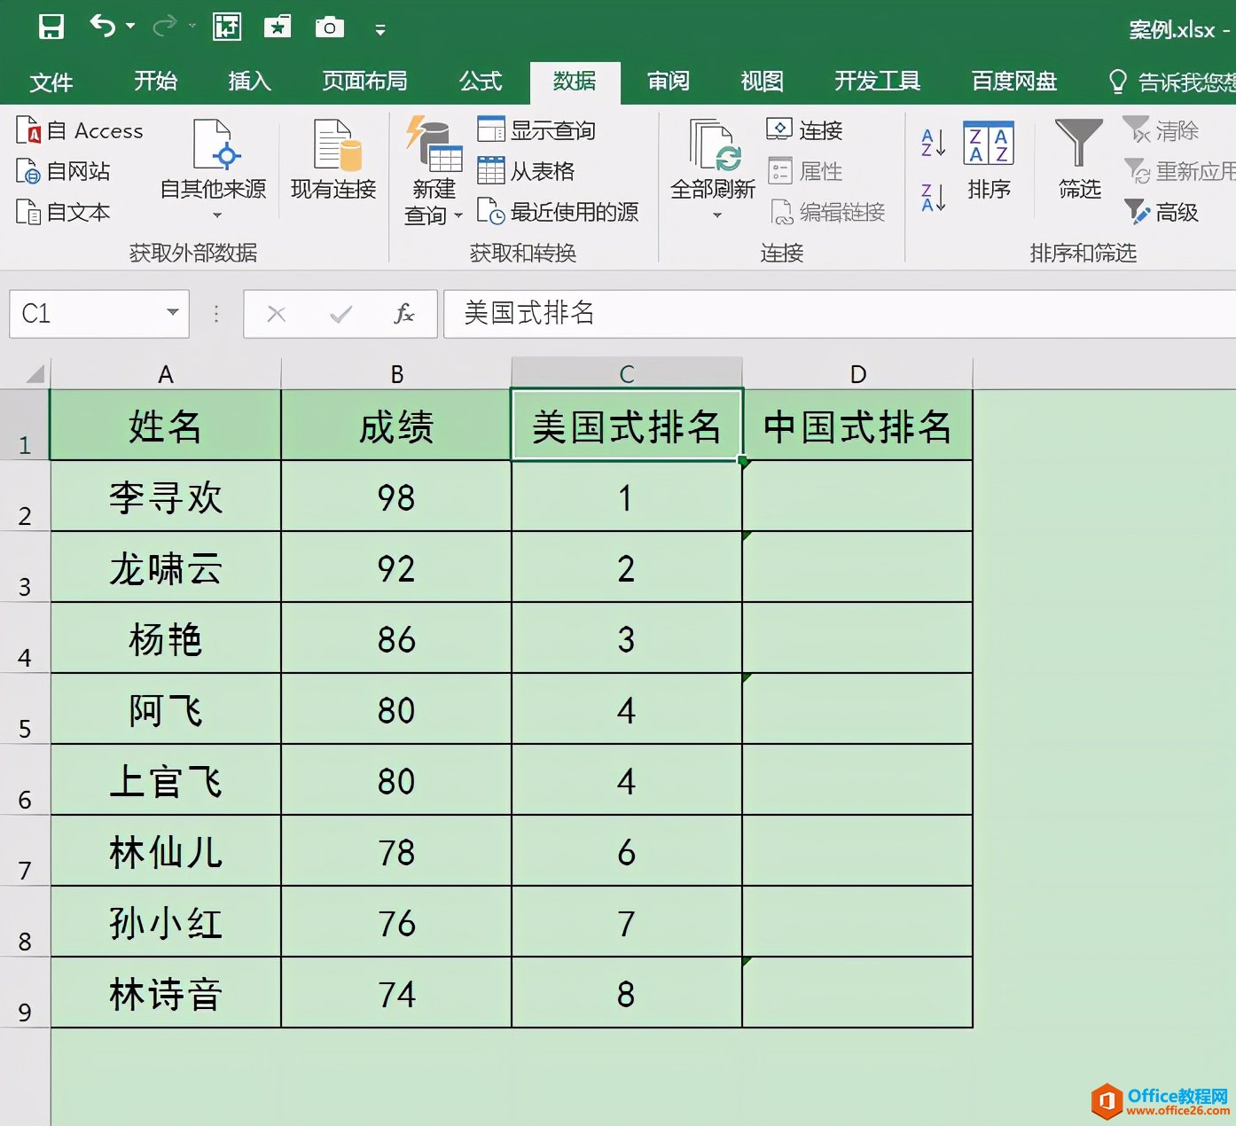Select column D header
This screenshot has width=1236, height=1126.
pos(857,373)
